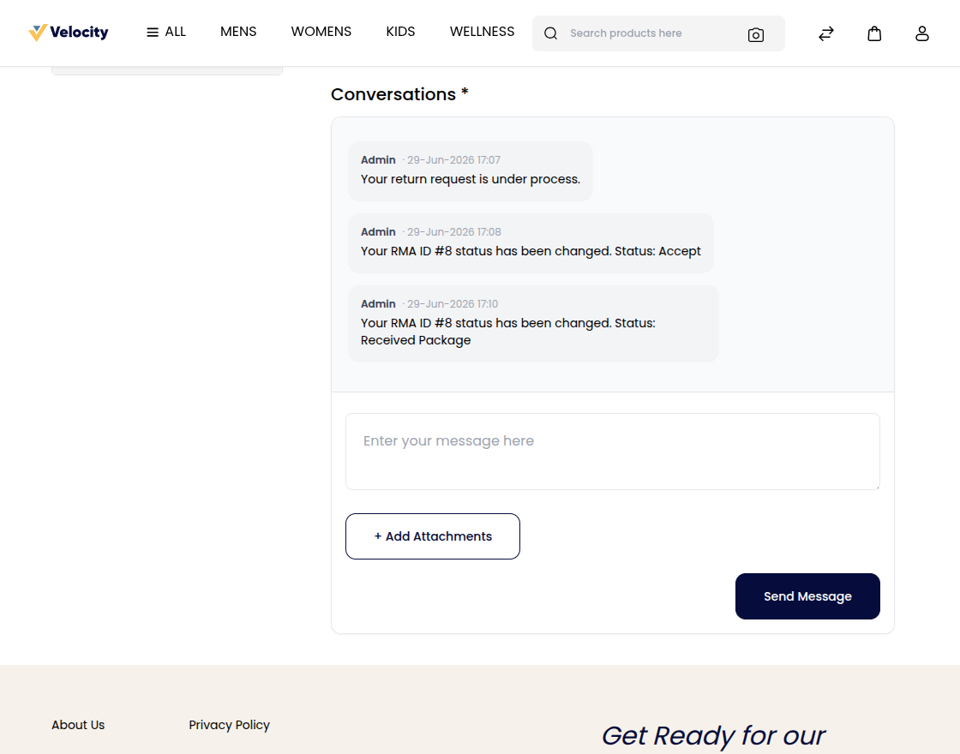Image resolution: width=960 pixels, height=754 pixels.
Task: Open the ALL categories hamburger menu
Action: (x=166, y=32)
